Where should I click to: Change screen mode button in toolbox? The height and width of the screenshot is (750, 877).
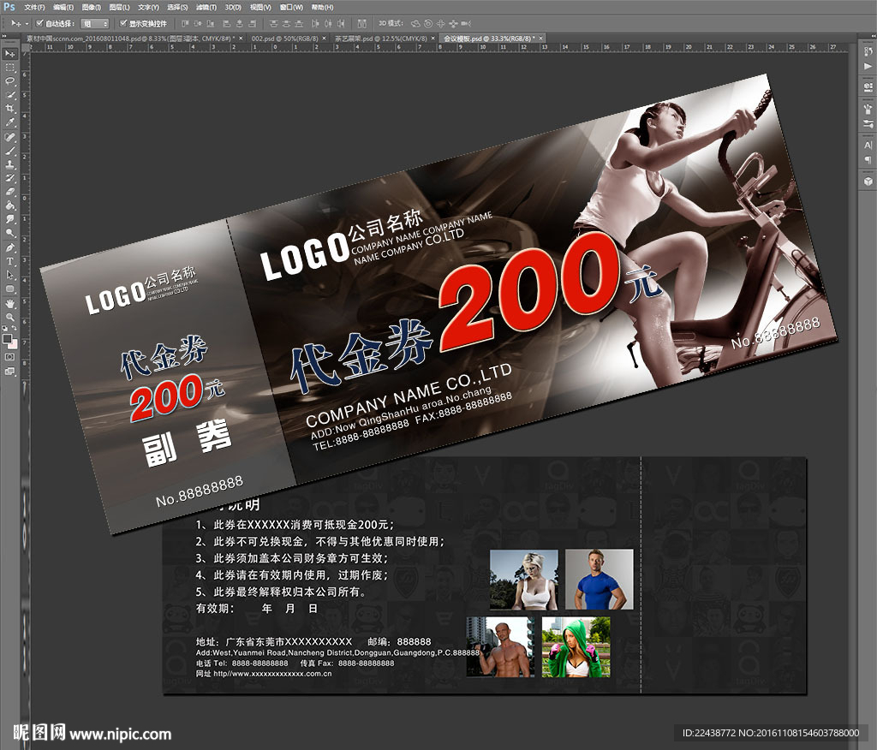pos(10,372)
